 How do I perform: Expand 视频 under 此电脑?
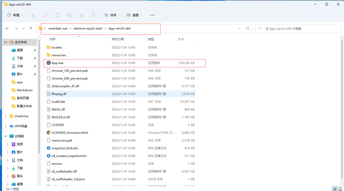click(8, 144)
